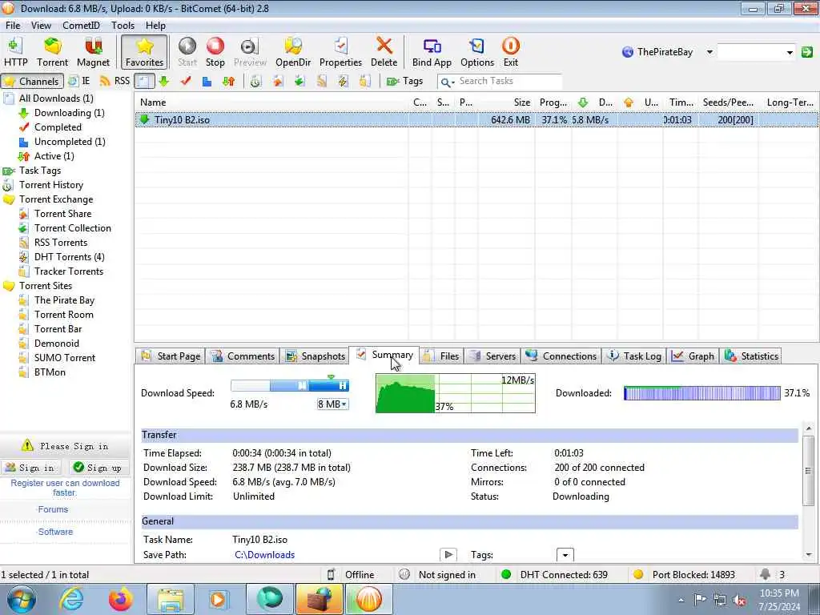This screenshot has height=615, width=820.
Task: Click the Bind App toolbar icon
Action: pos(432,52)
